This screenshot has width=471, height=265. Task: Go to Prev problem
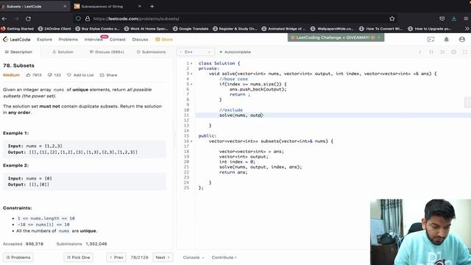(x=116, y=258)
